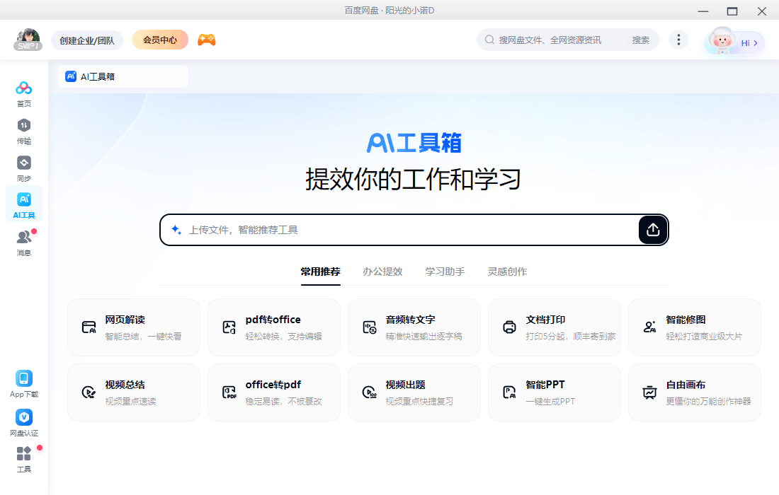Screen dimensions: 779x495
Task: Click the game controller icon in top bar
Action: point(207,40)
